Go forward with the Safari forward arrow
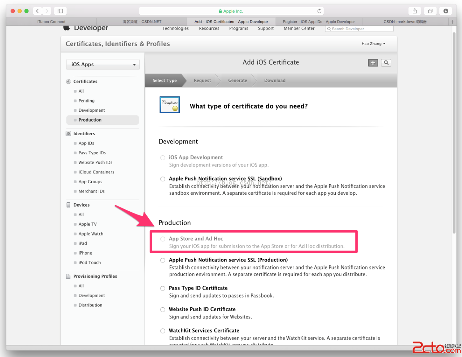This screenshot has height=357, width=462. pos(47,11)
